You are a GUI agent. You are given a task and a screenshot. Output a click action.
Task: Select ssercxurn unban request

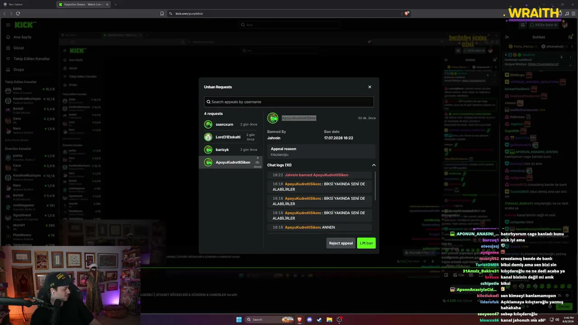point(231,124)
